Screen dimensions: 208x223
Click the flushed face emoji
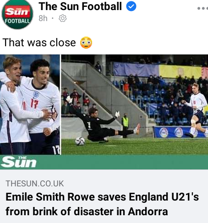[x=86, y=43]
